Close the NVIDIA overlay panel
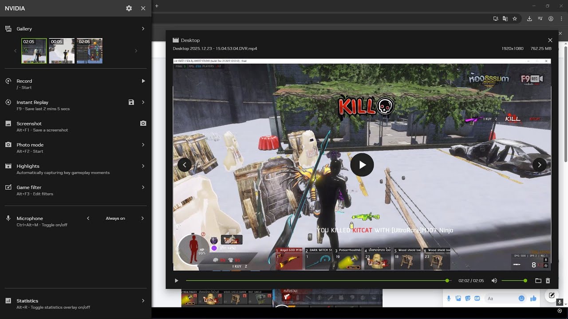The image size is (568, 319). (x=143, y=8)
